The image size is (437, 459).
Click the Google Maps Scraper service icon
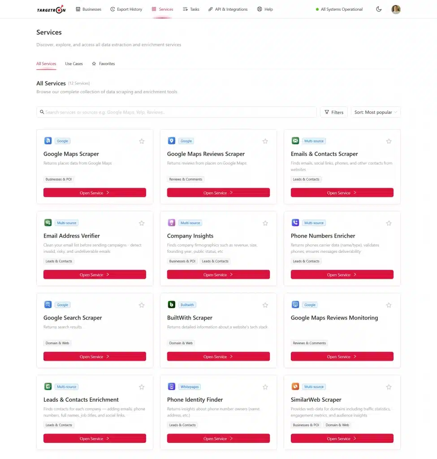click(x=48, y=141)
